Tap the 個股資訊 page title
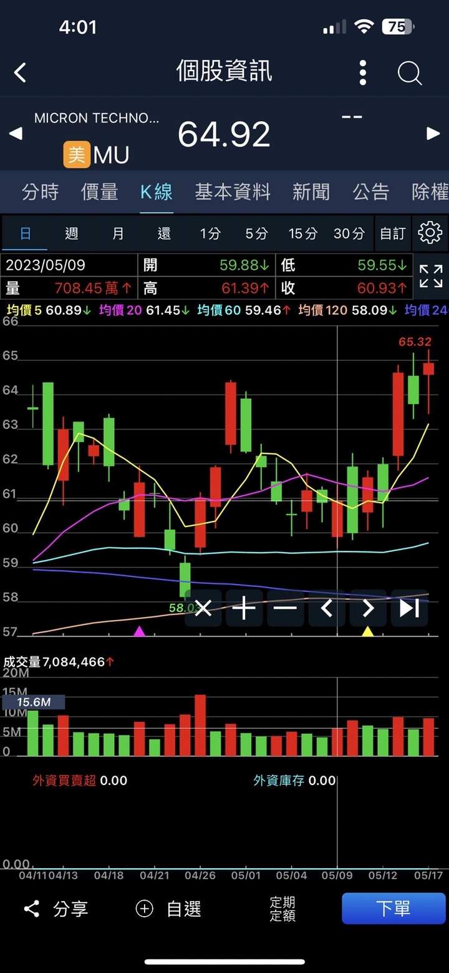 tap(224, 71)
